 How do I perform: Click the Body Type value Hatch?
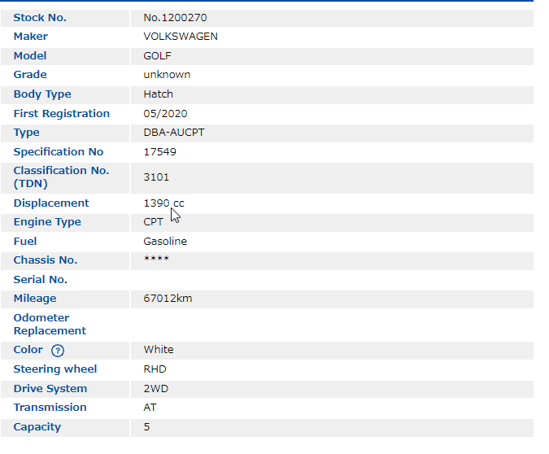tap(158, 94)
